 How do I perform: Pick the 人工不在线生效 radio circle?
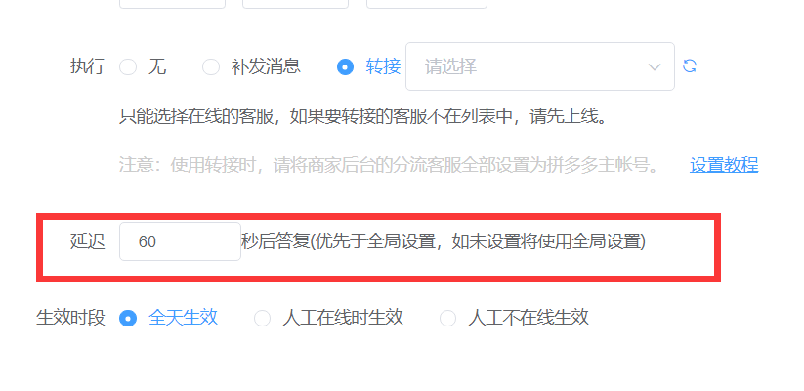tap(447, 318)
